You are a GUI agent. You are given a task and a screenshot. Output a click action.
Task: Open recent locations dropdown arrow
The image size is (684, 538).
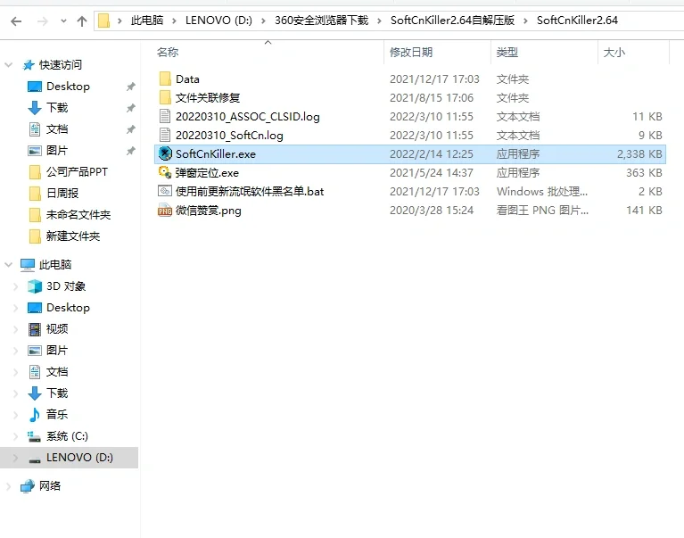click(x=63, y=21)
